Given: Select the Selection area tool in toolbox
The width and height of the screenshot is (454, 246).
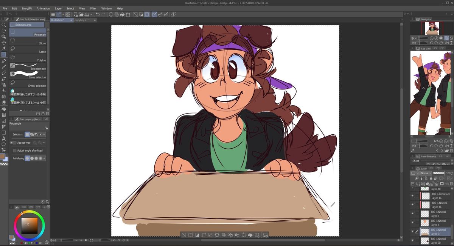Looking at the screenshot, I should [x=4, y=54].
